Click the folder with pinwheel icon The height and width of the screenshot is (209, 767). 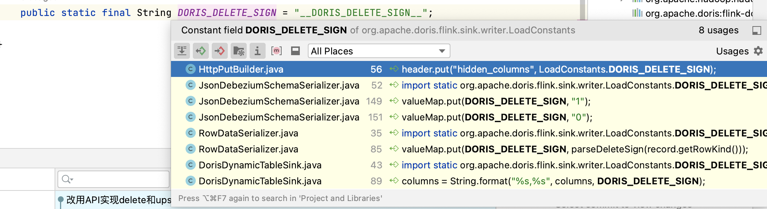239,51
